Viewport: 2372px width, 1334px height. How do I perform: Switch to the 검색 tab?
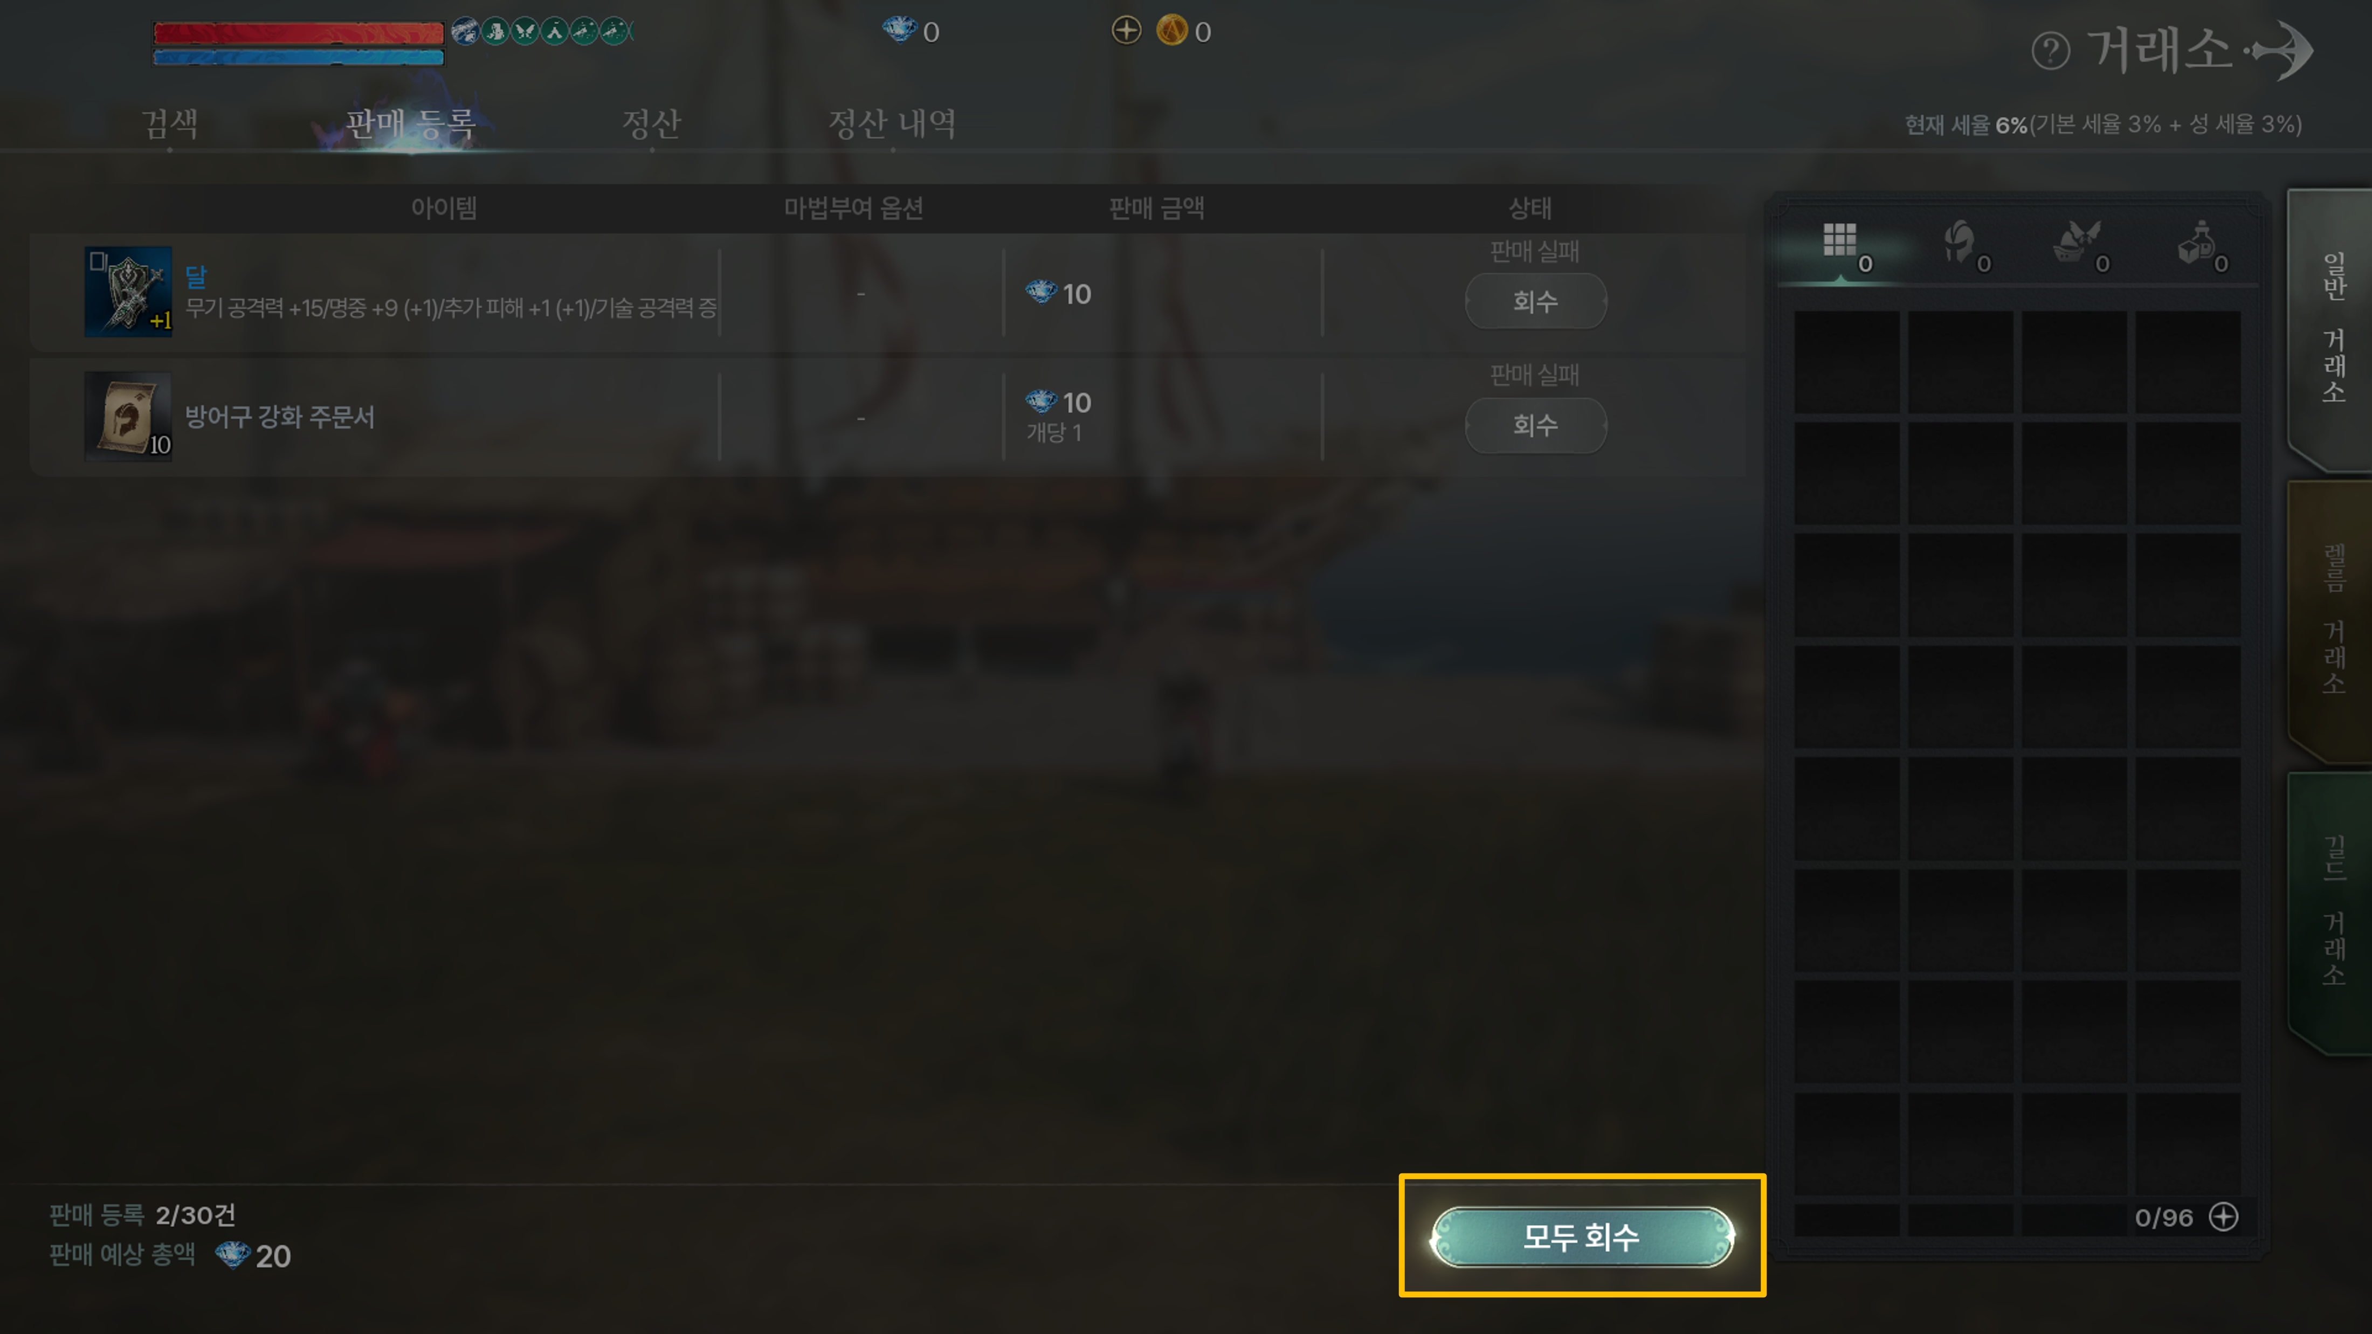[169, 123]
